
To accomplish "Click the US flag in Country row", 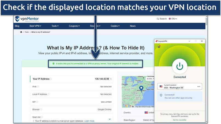I will click(x=146, y=112).
